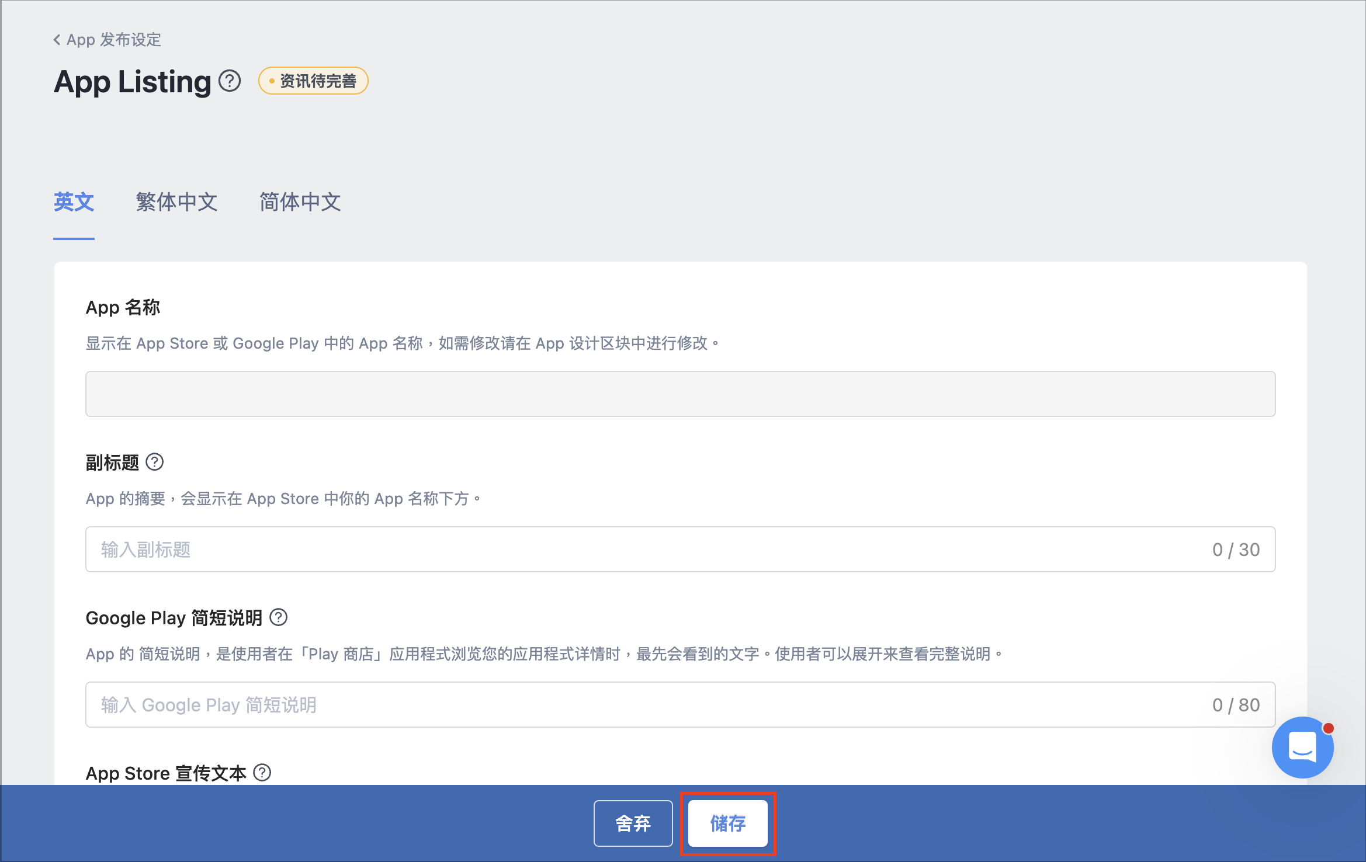1366x862 pixels.
Task: Click the App Listing page title
Action: (x=133, y=82)
